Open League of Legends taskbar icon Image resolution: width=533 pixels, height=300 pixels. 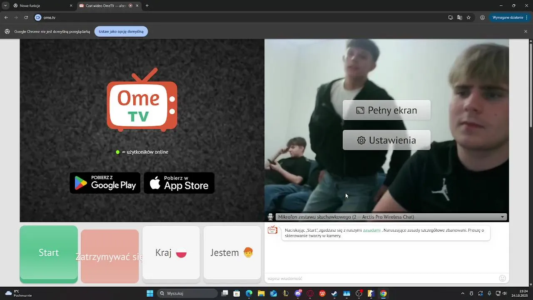[x=286, y=293]
